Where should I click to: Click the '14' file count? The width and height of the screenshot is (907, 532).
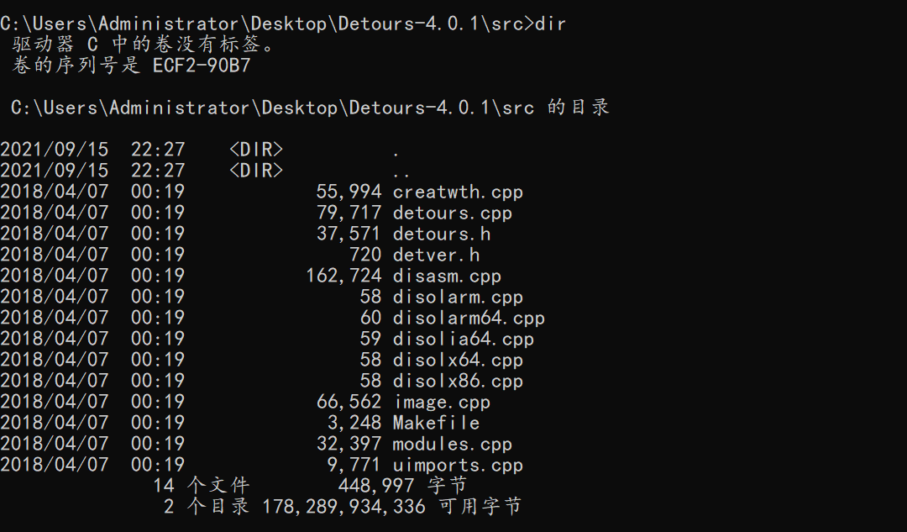164,486
